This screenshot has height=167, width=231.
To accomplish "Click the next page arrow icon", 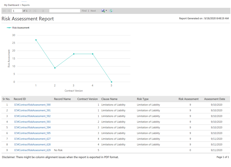I will click(30, 11).
